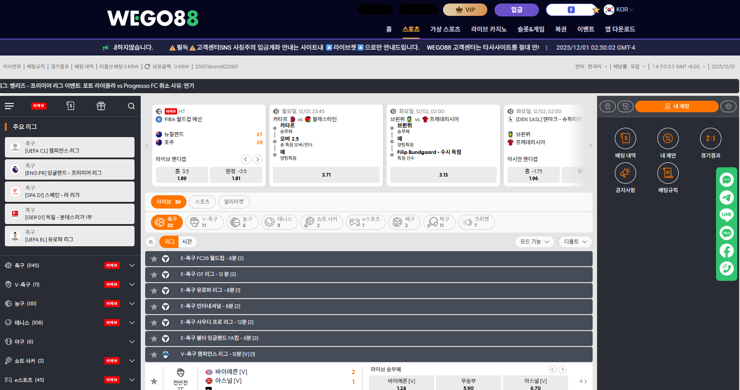Select the 시간 sort toggle

pos(187,242)
